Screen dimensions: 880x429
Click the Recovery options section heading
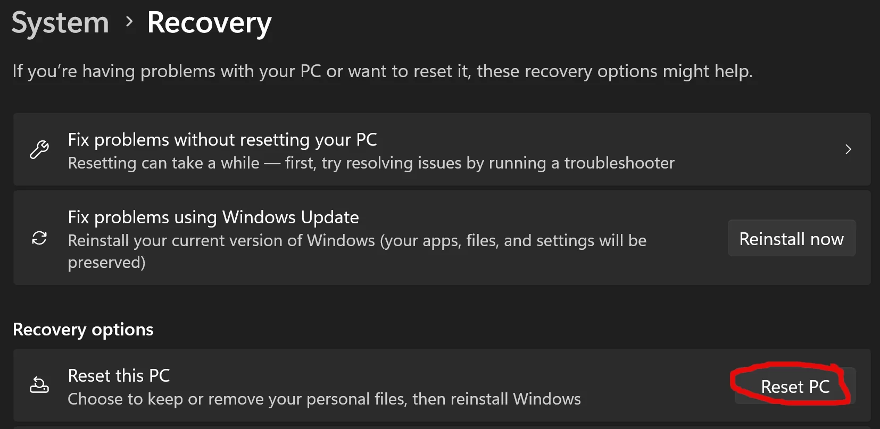(x=83, y=330)
